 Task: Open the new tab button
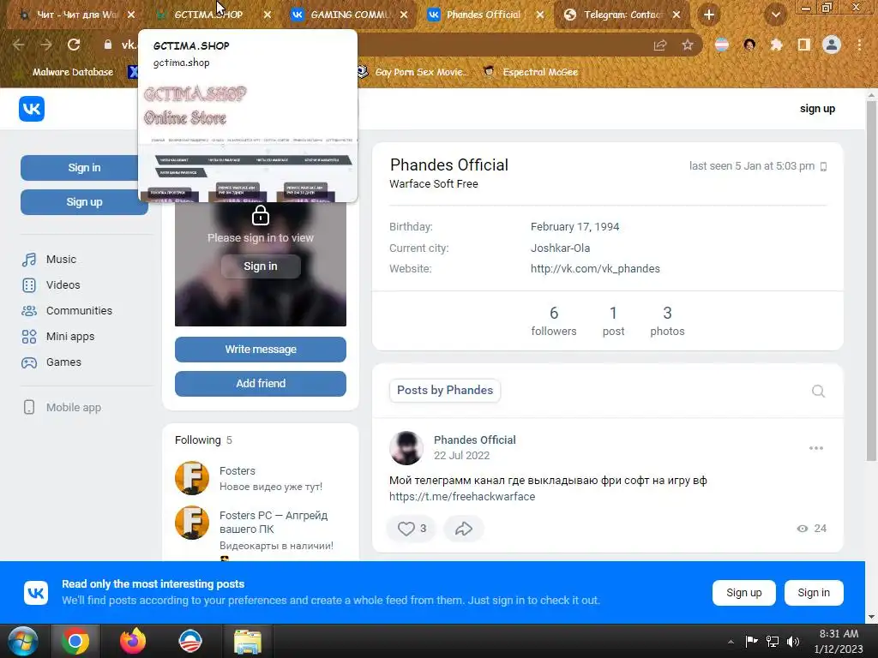pyautogui.click(x=709, y=15)
